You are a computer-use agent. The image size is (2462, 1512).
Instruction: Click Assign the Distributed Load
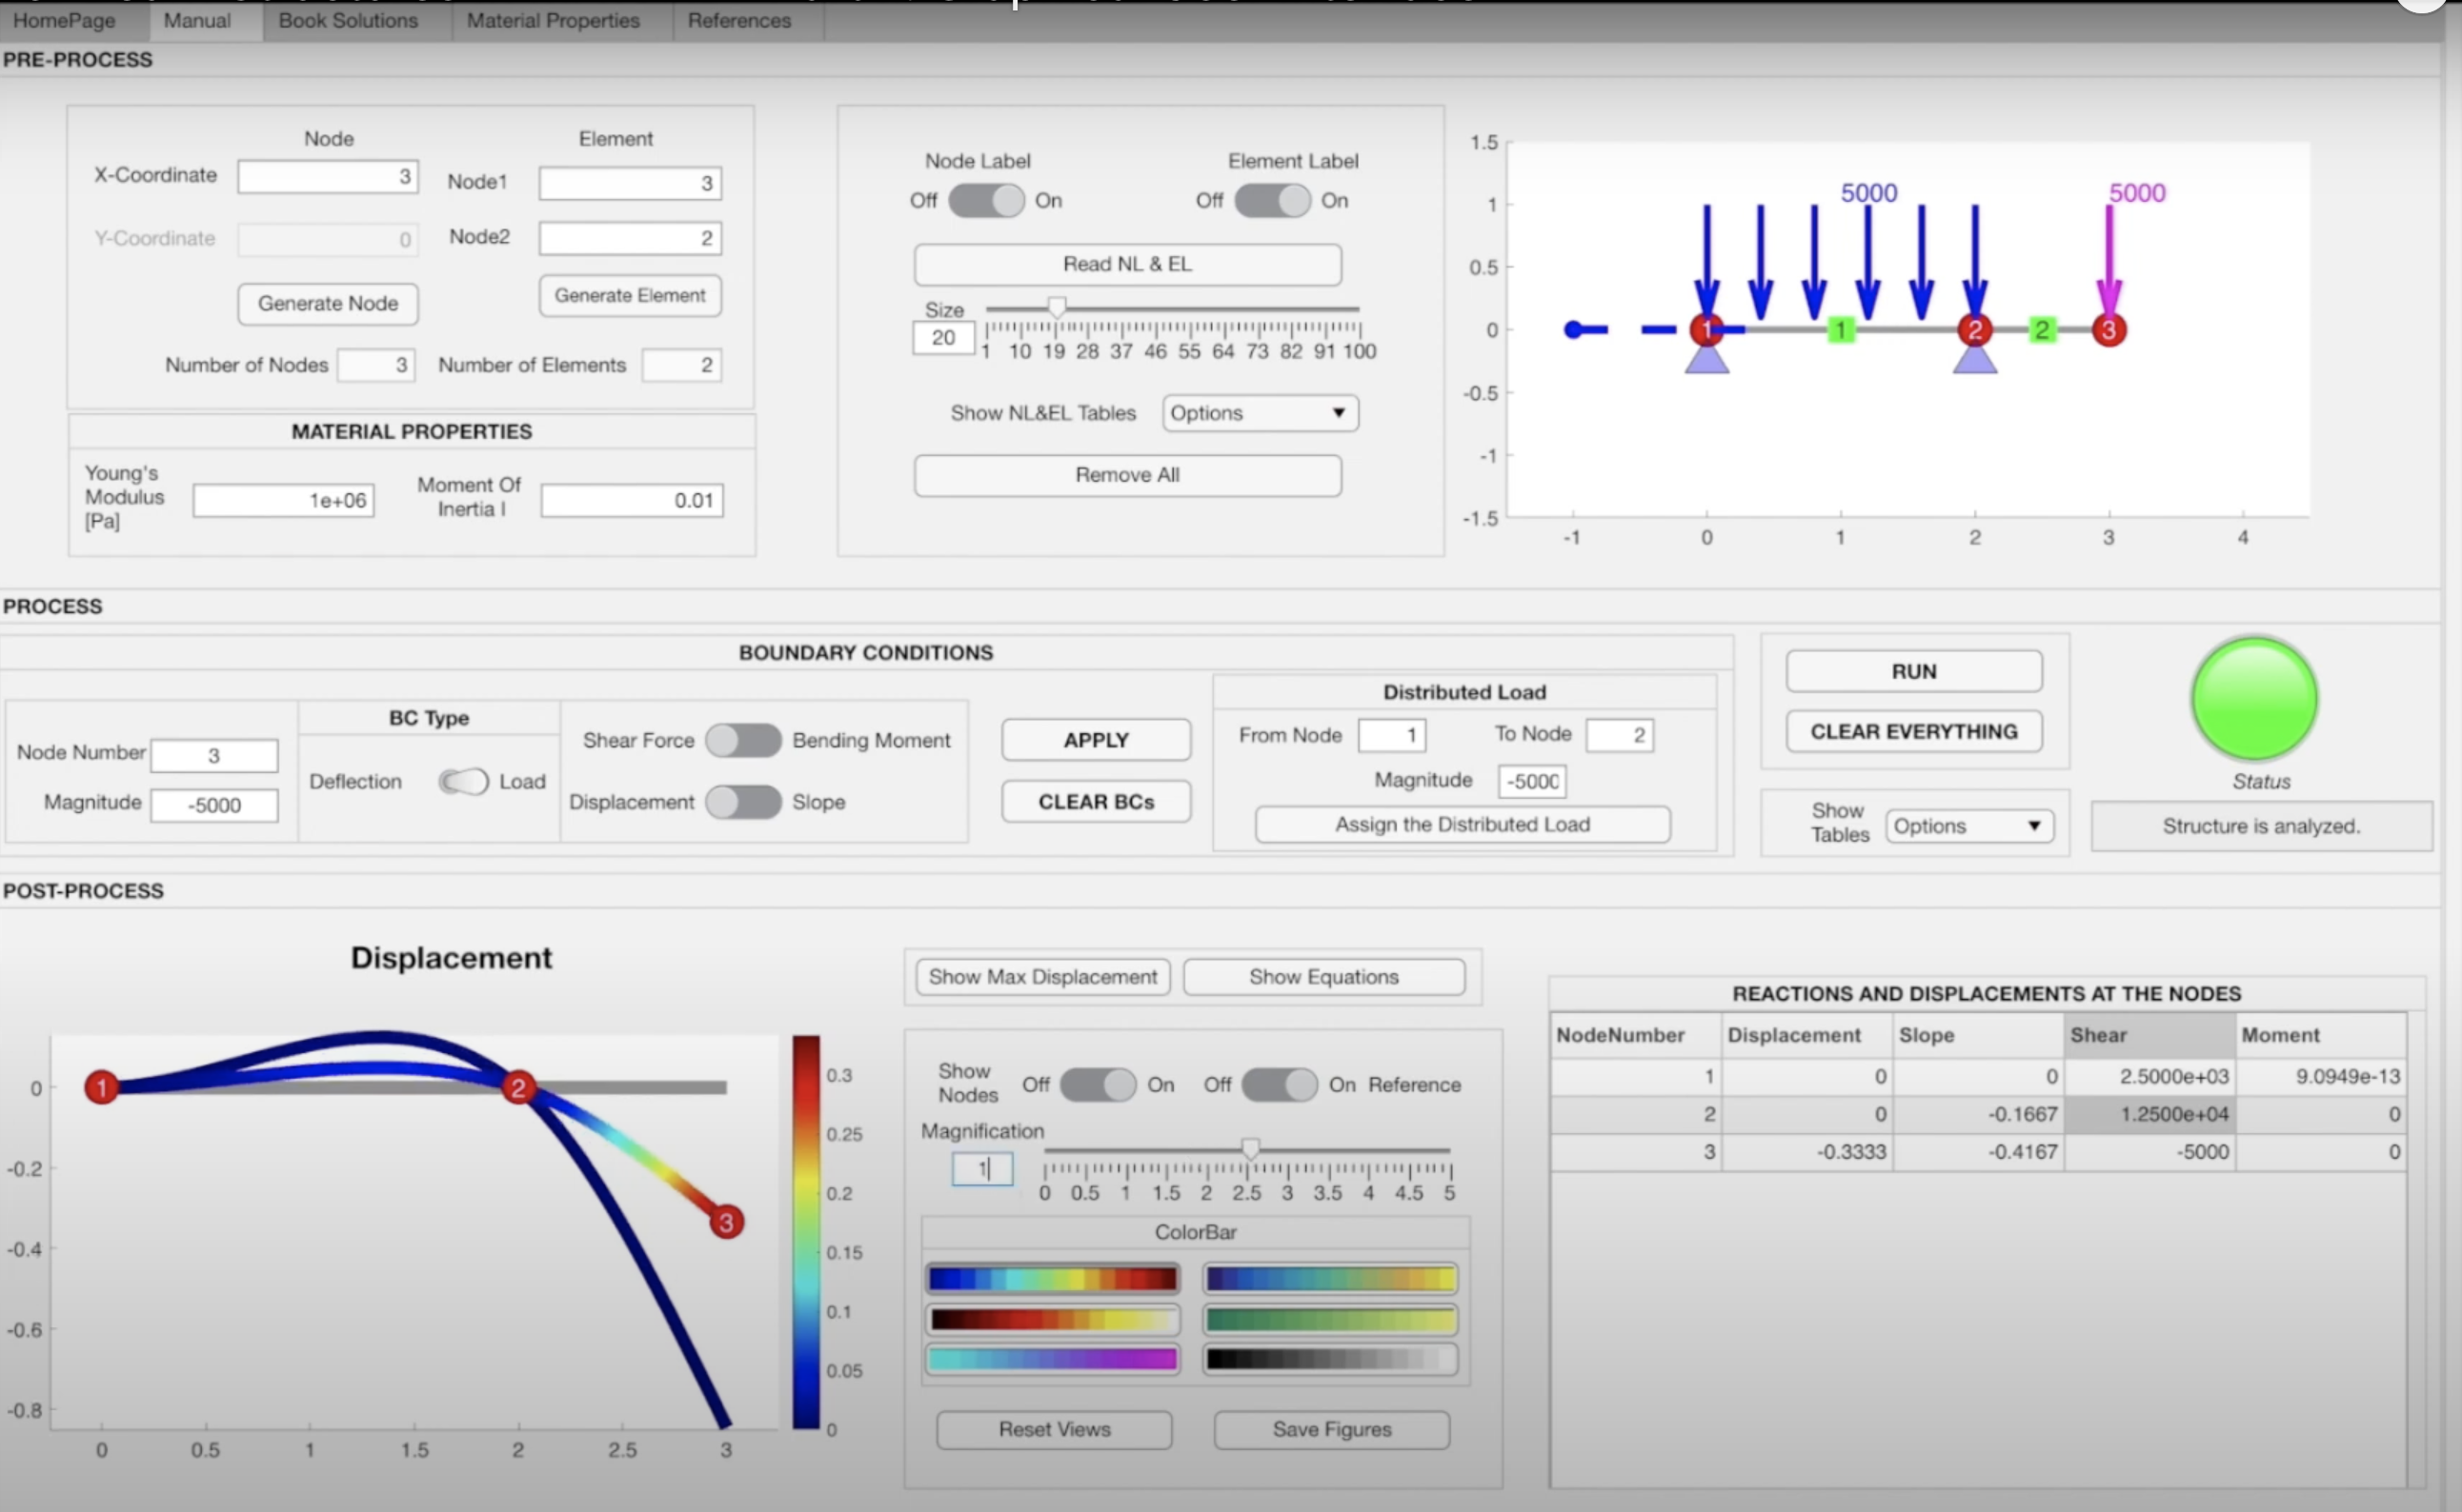coord(1462,824)
